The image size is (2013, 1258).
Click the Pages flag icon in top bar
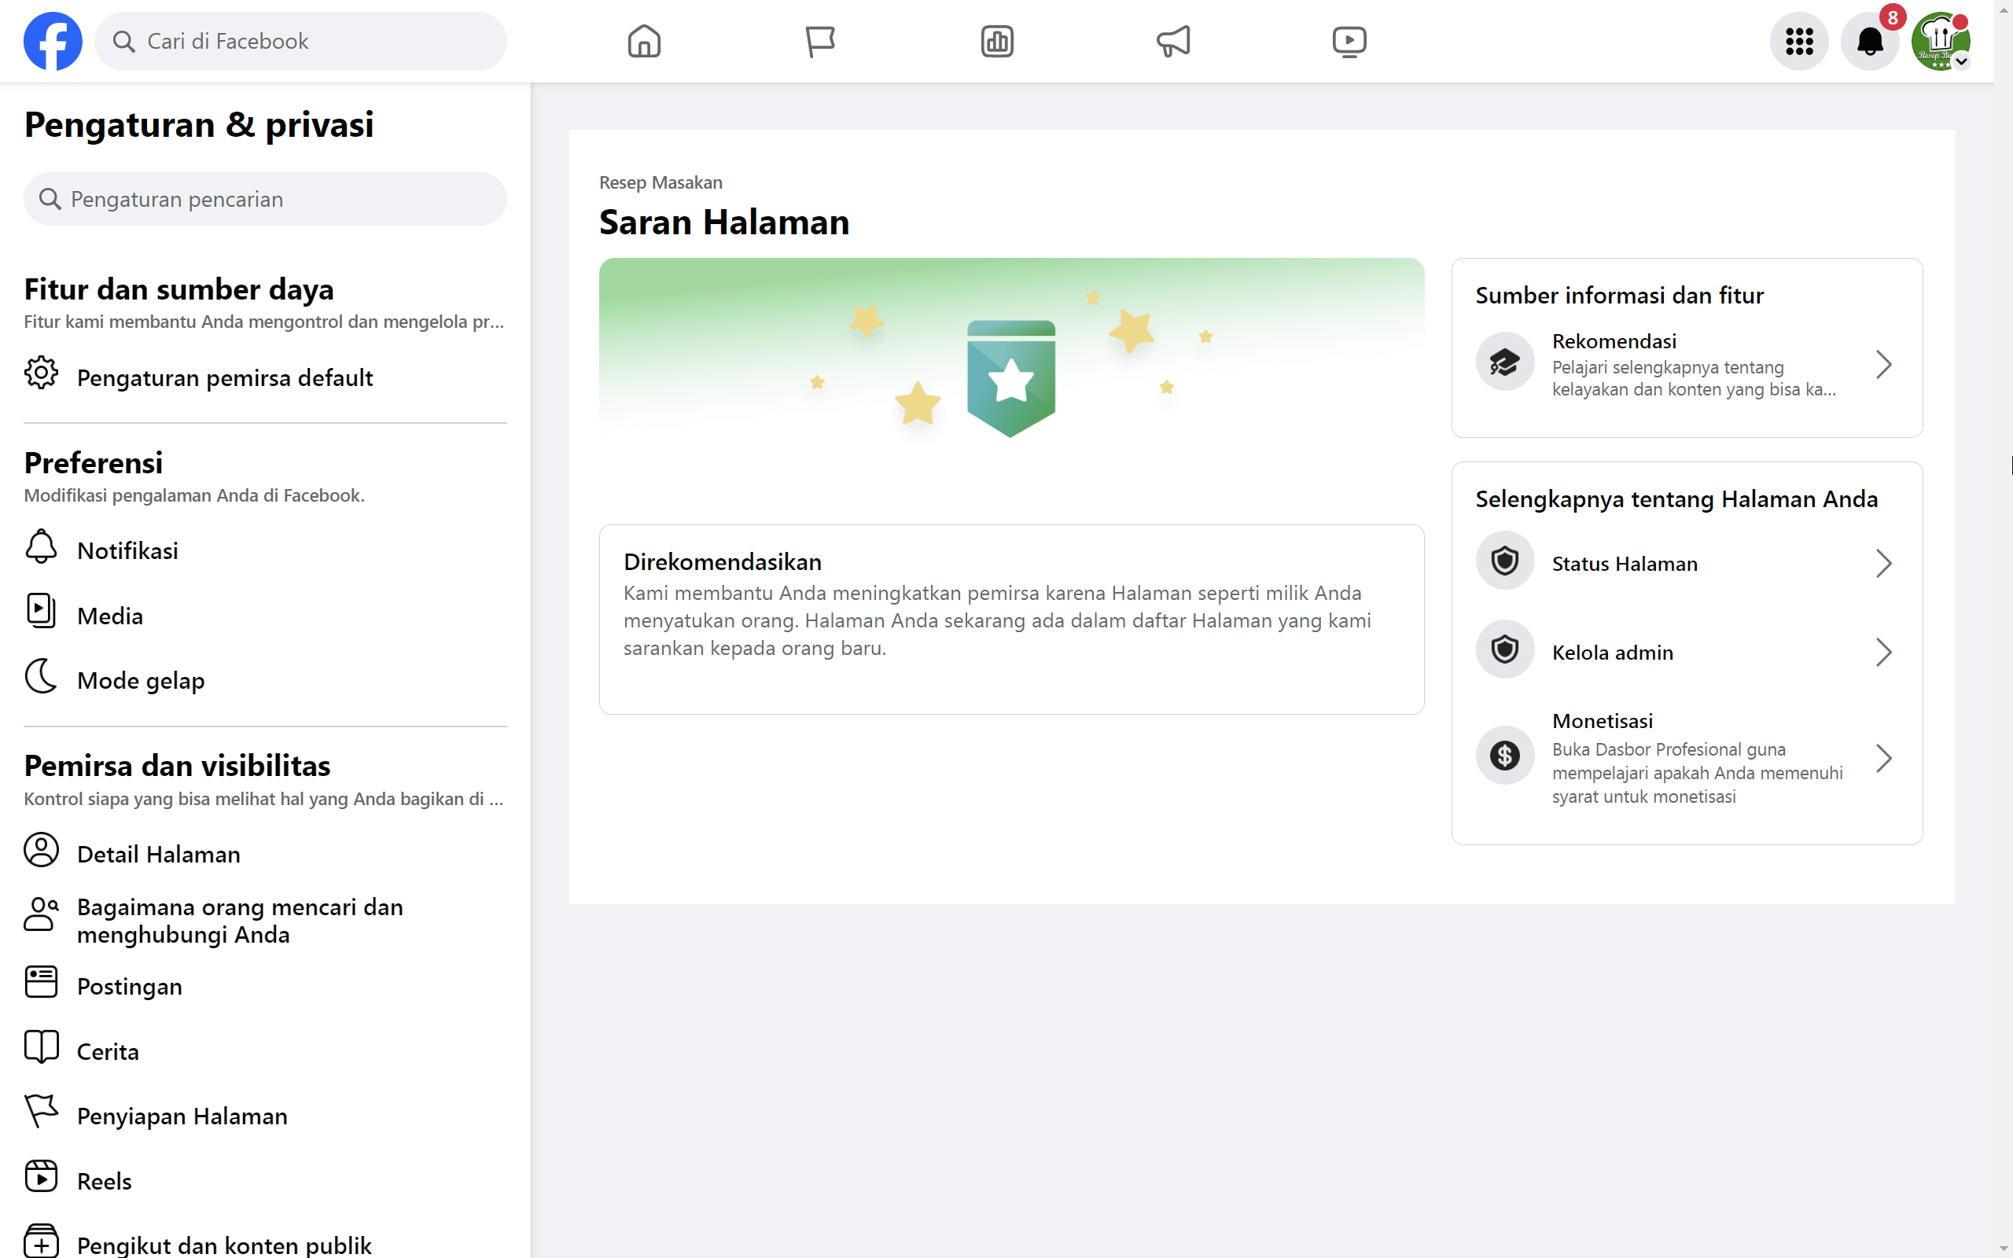click(820, 40)
